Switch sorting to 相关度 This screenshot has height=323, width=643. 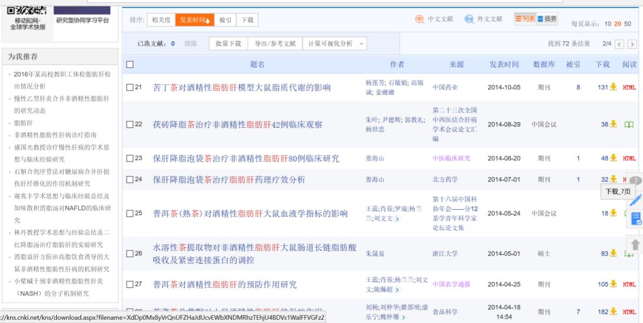click(162, 19)
